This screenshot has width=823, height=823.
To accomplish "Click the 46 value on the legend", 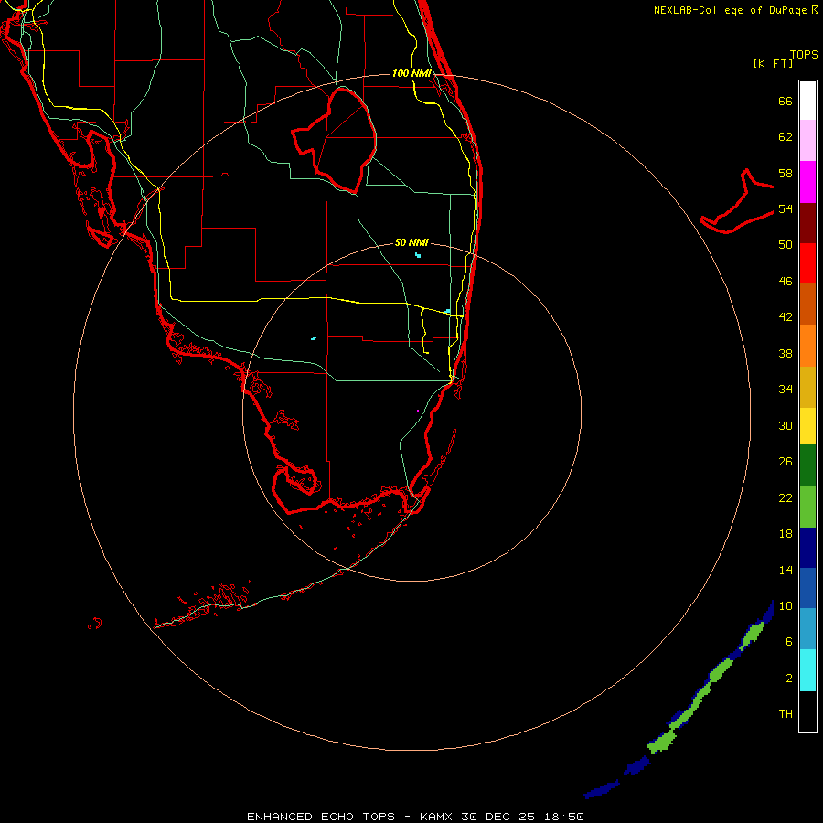I will [x=786, y=281].
